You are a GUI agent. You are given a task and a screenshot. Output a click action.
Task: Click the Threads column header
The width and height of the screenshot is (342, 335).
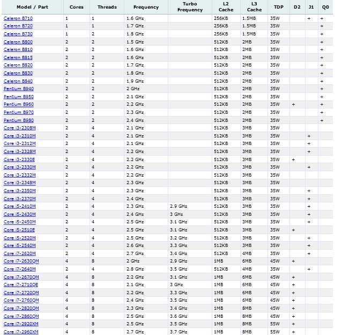tap(107, 7)
